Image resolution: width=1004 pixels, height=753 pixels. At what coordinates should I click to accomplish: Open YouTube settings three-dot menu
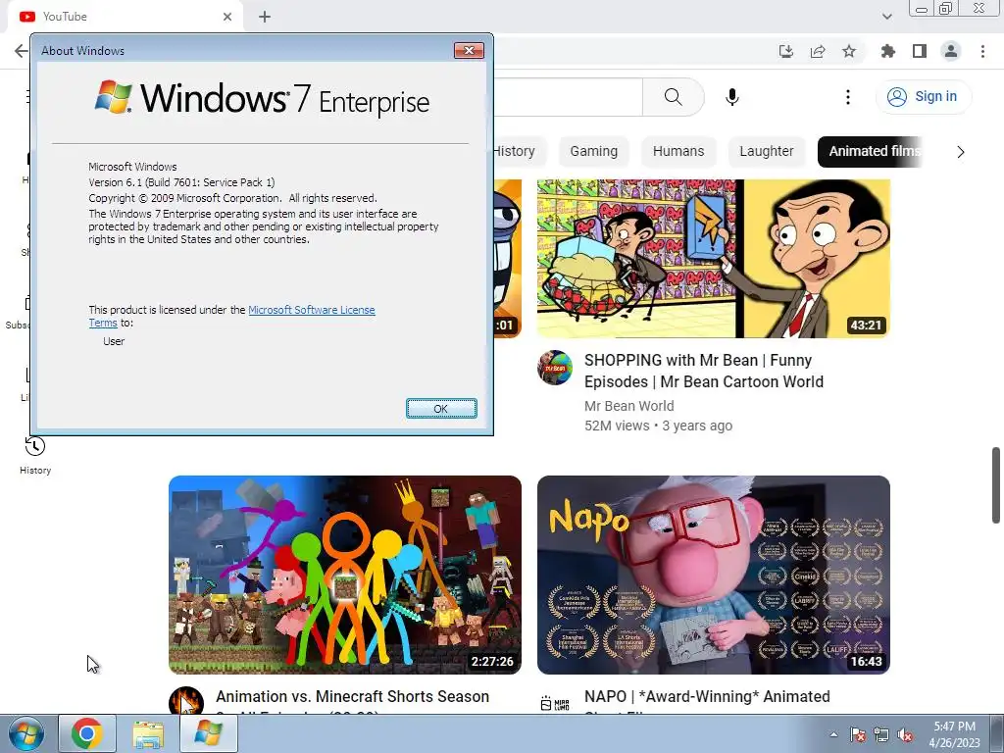coord(848,97)
